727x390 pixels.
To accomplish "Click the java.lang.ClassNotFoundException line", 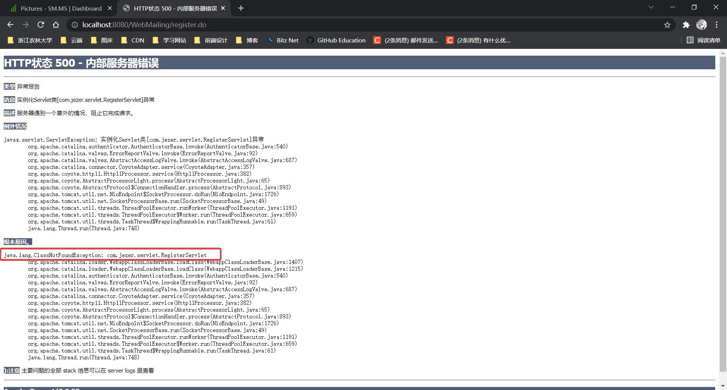I will tap(105, 255).
